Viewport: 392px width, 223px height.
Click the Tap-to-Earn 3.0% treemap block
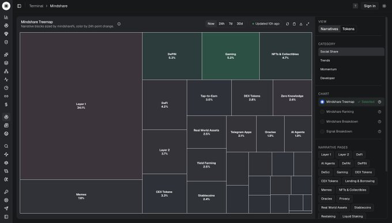(x=209, y=98)
